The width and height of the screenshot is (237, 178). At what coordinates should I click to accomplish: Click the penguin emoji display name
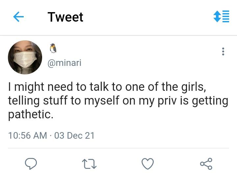tap(53, 49)
